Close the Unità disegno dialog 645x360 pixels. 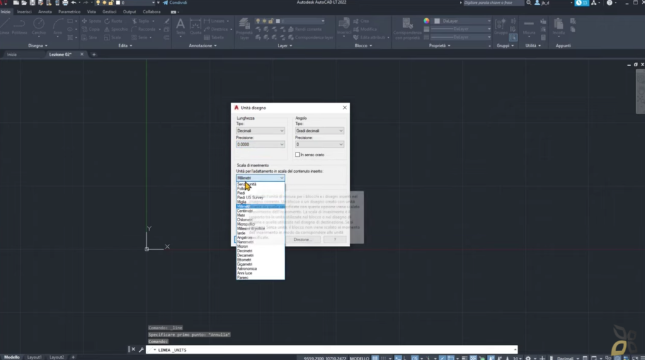[x=345, y=108]
